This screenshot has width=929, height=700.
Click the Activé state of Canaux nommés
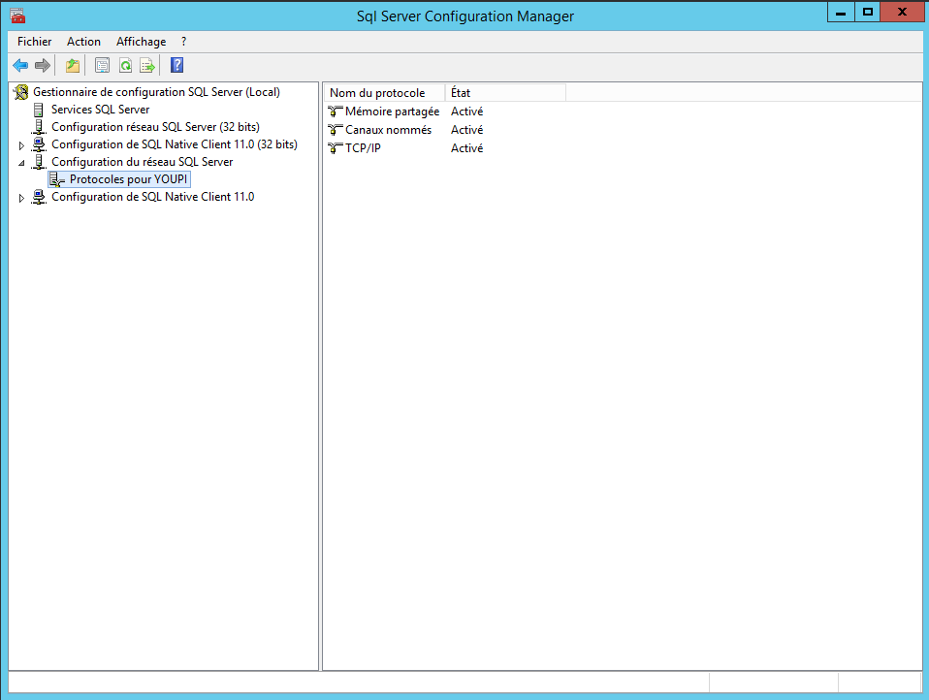pos(466,130)
